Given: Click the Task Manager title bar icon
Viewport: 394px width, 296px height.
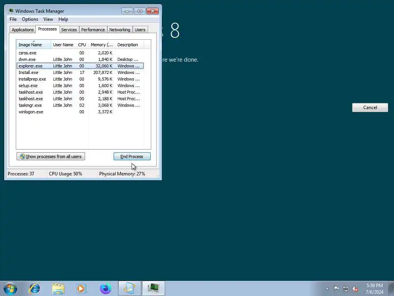Looking at the screenshot, I should pyautogui.click(x=10, y=11).
